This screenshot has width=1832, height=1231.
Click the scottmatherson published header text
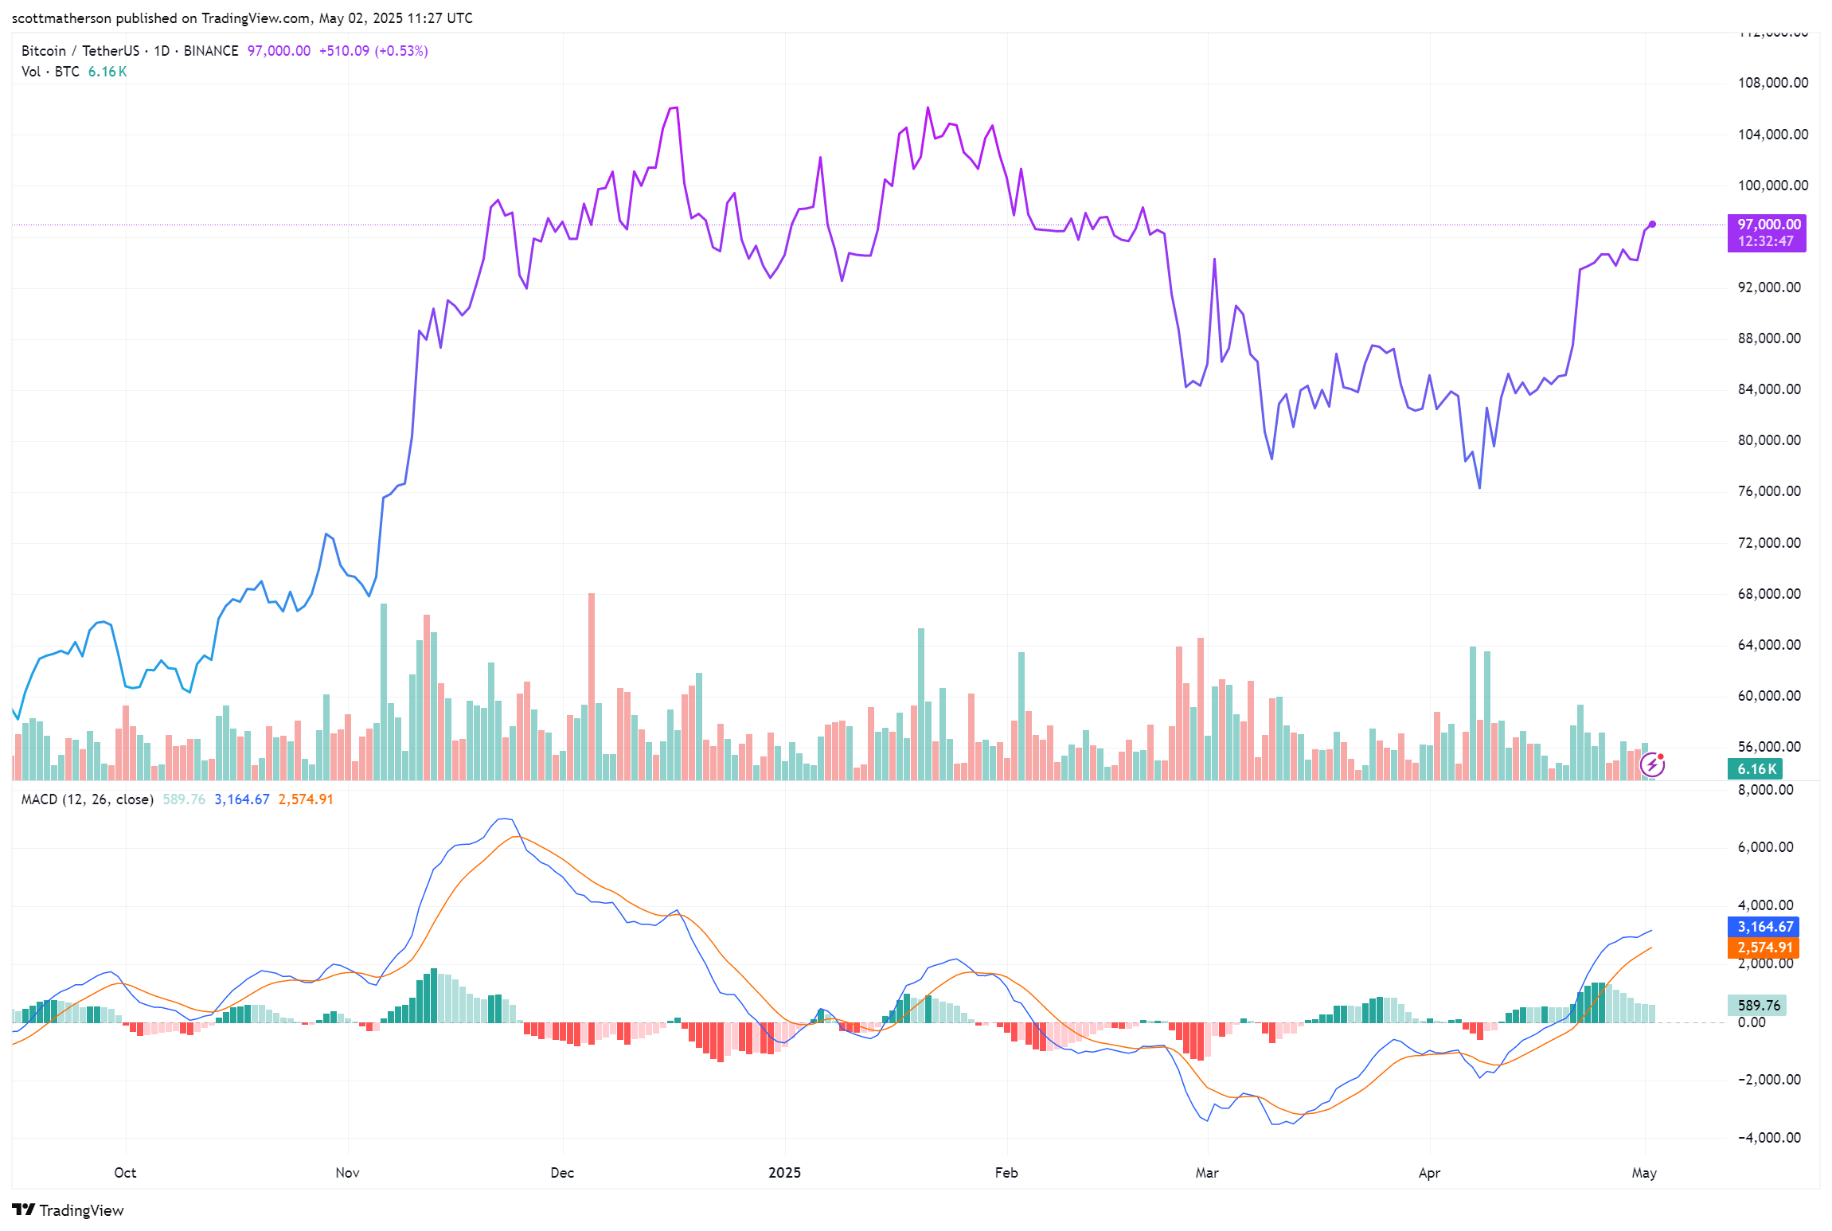(x=242, y=18)
